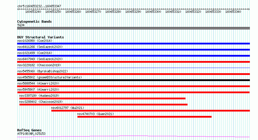Viewport: 258px width, 140px height.
Task: Click the nsv3397180 (Audano2019) label
Action: pyautogui.click(x=39, y=96)
